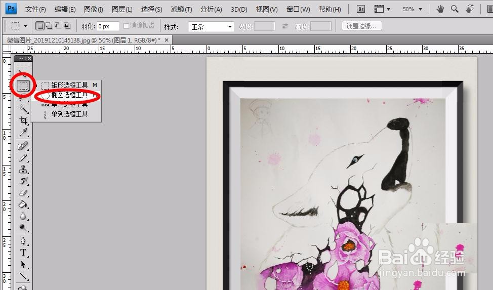Open the 文件(F) menu

coord(35,10)
